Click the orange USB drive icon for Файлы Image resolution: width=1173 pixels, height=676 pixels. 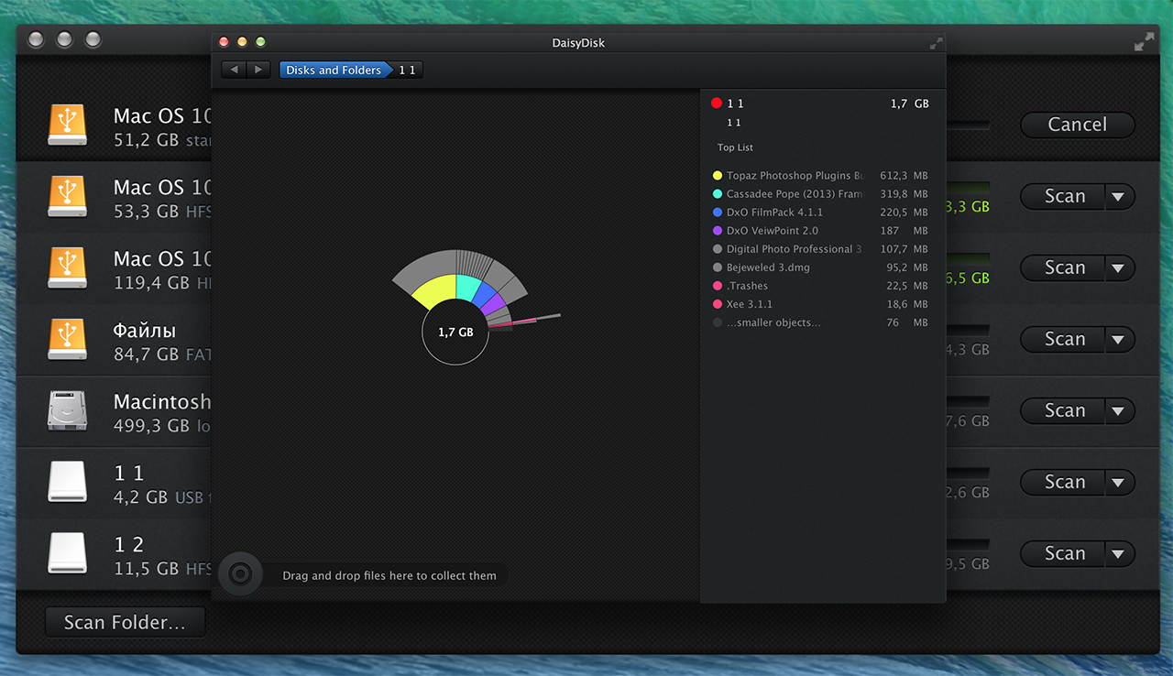pyautogui.click(x=67, y=339)
